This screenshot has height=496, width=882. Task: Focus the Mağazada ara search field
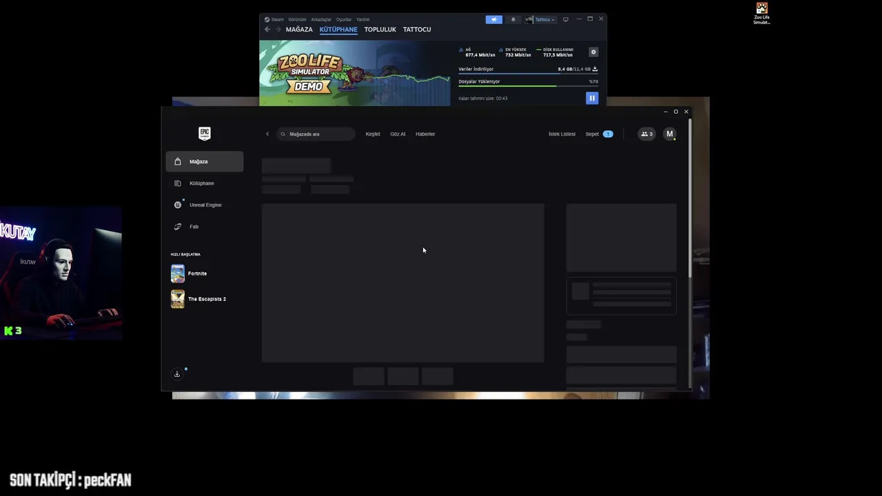316,134
